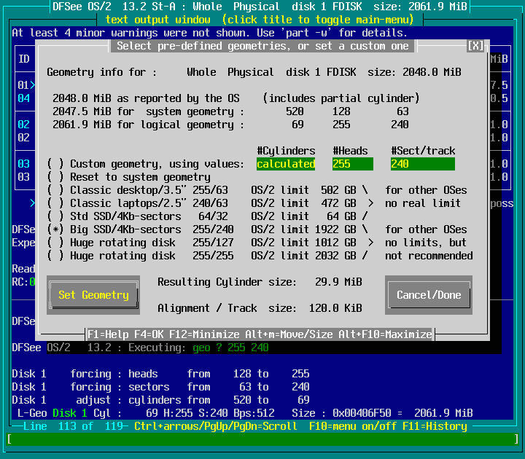
Task: Pick Classic laptops/2.5" 240/63 geometry
Action: [55, 203]
